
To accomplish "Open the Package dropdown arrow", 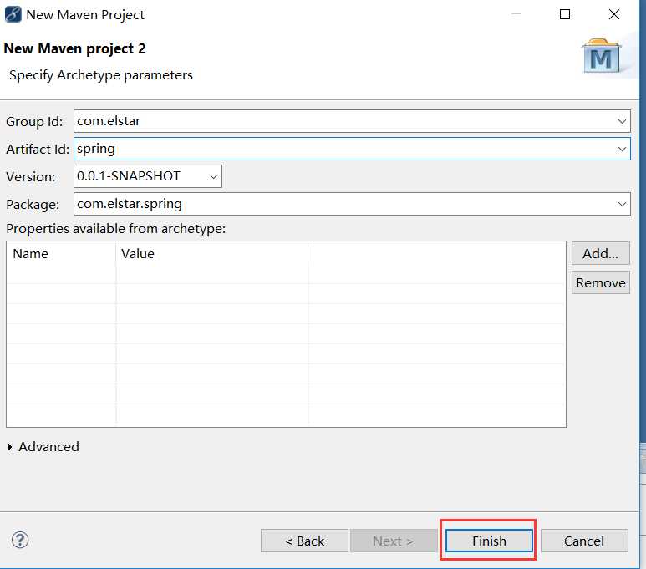I will (x=622, y=205).
